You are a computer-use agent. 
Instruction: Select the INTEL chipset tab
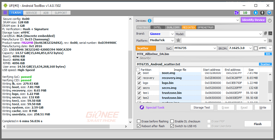(157, 27)
